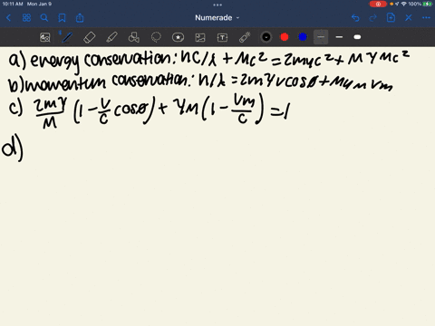Choose the blue pen color

coord(303,37)
